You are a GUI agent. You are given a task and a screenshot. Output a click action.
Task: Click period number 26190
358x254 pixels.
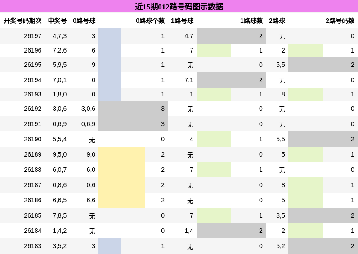click(x=33, y=139)
